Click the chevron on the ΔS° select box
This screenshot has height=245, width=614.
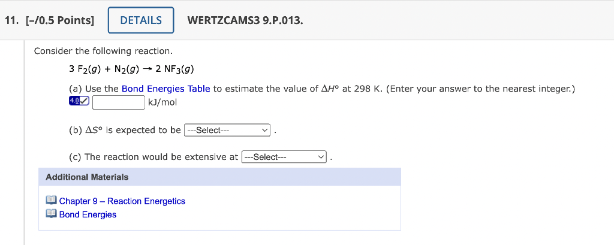pyautogui.click(x=265, y=130)
